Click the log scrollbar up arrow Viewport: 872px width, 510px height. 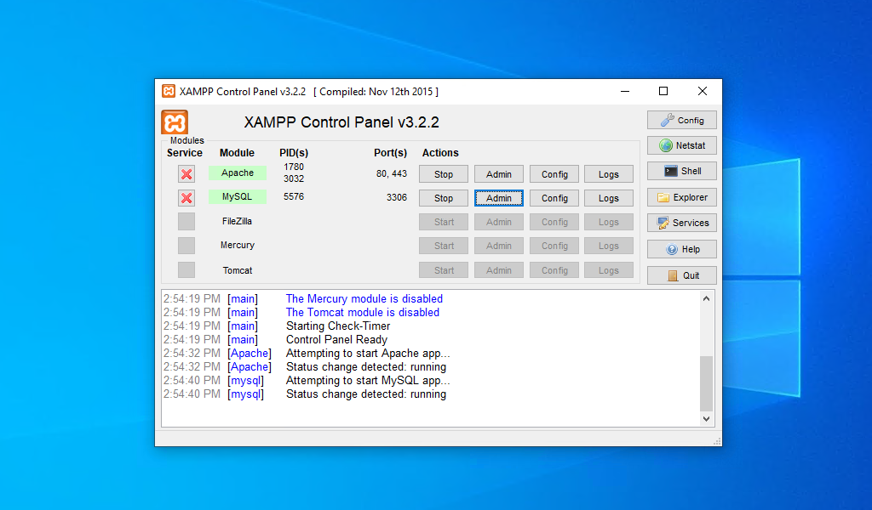click(706, 298)
